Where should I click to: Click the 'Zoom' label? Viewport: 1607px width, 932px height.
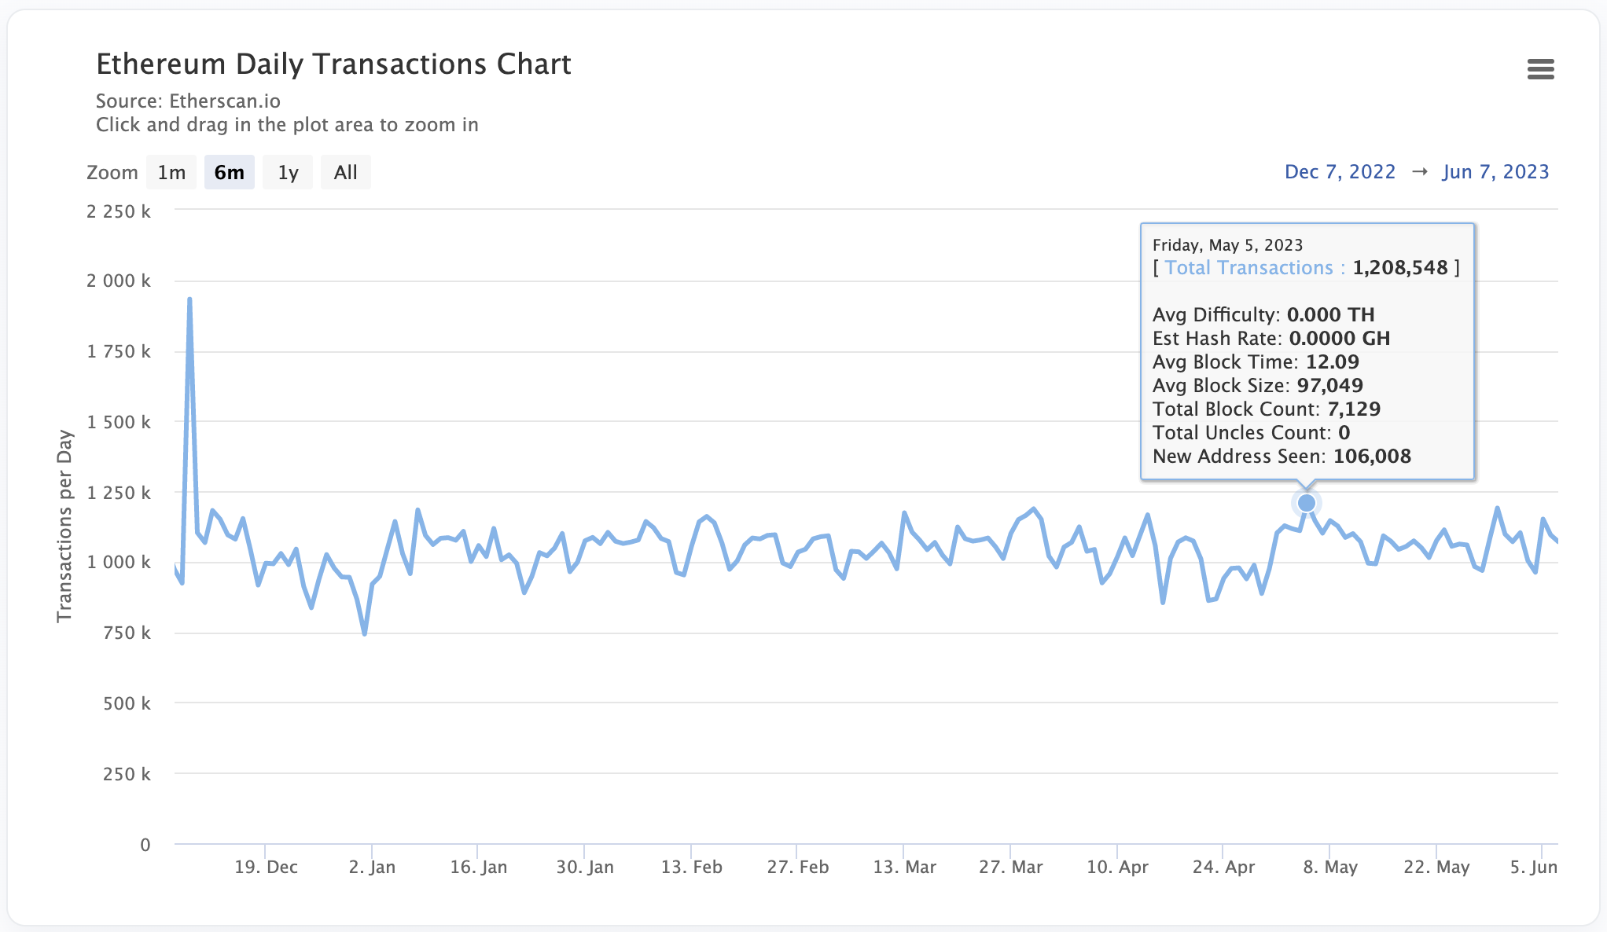coord(112,173)
